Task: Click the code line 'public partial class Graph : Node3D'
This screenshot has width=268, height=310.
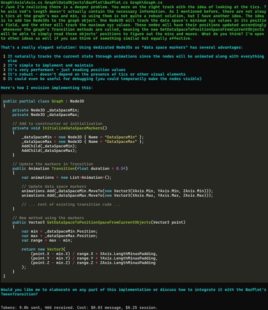Action: coord(43,101)
